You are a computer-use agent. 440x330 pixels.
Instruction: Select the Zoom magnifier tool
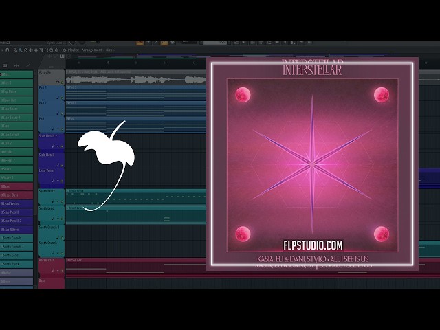coord(52,50)
